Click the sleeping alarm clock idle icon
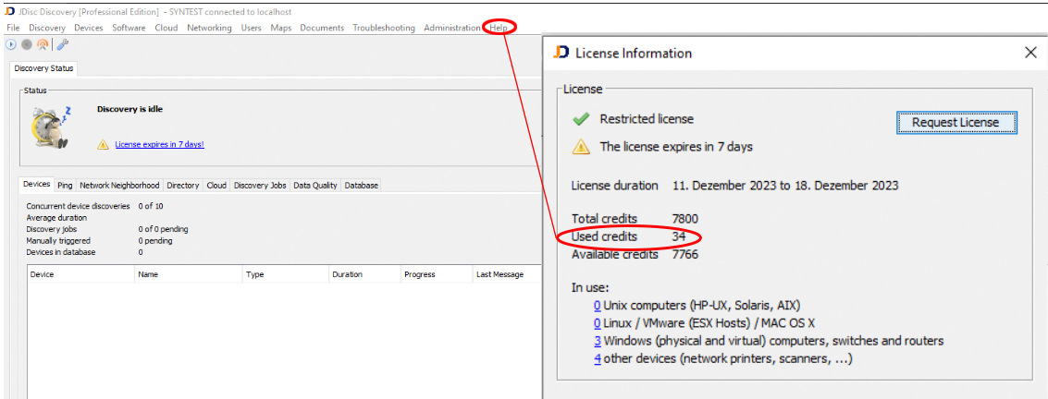 48,127
